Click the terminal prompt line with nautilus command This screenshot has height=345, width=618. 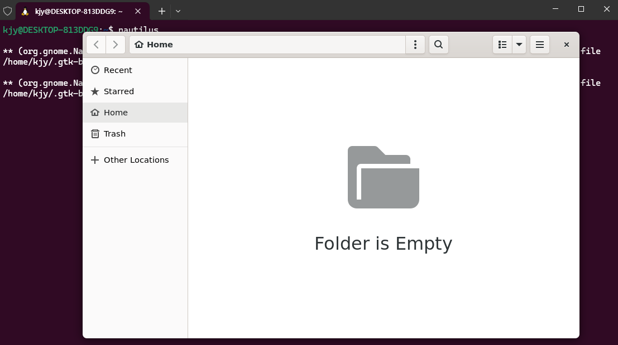(81, 30)
